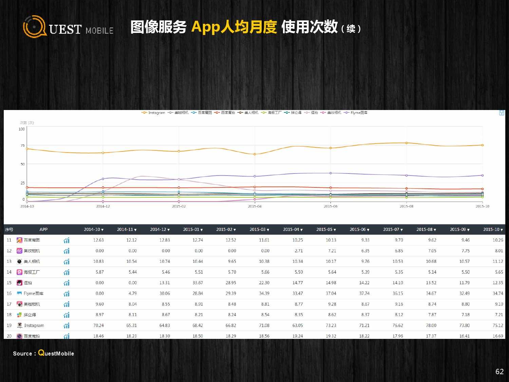This screenshot has height=382, width=509.
Task: Click the 序号 column header
Action: tap(9, 230)
